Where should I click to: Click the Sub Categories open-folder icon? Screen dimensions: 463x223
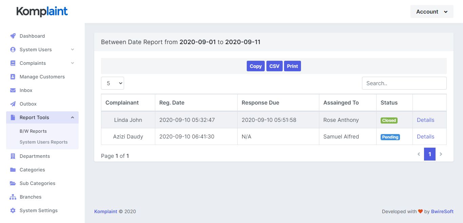click(13, 183)
